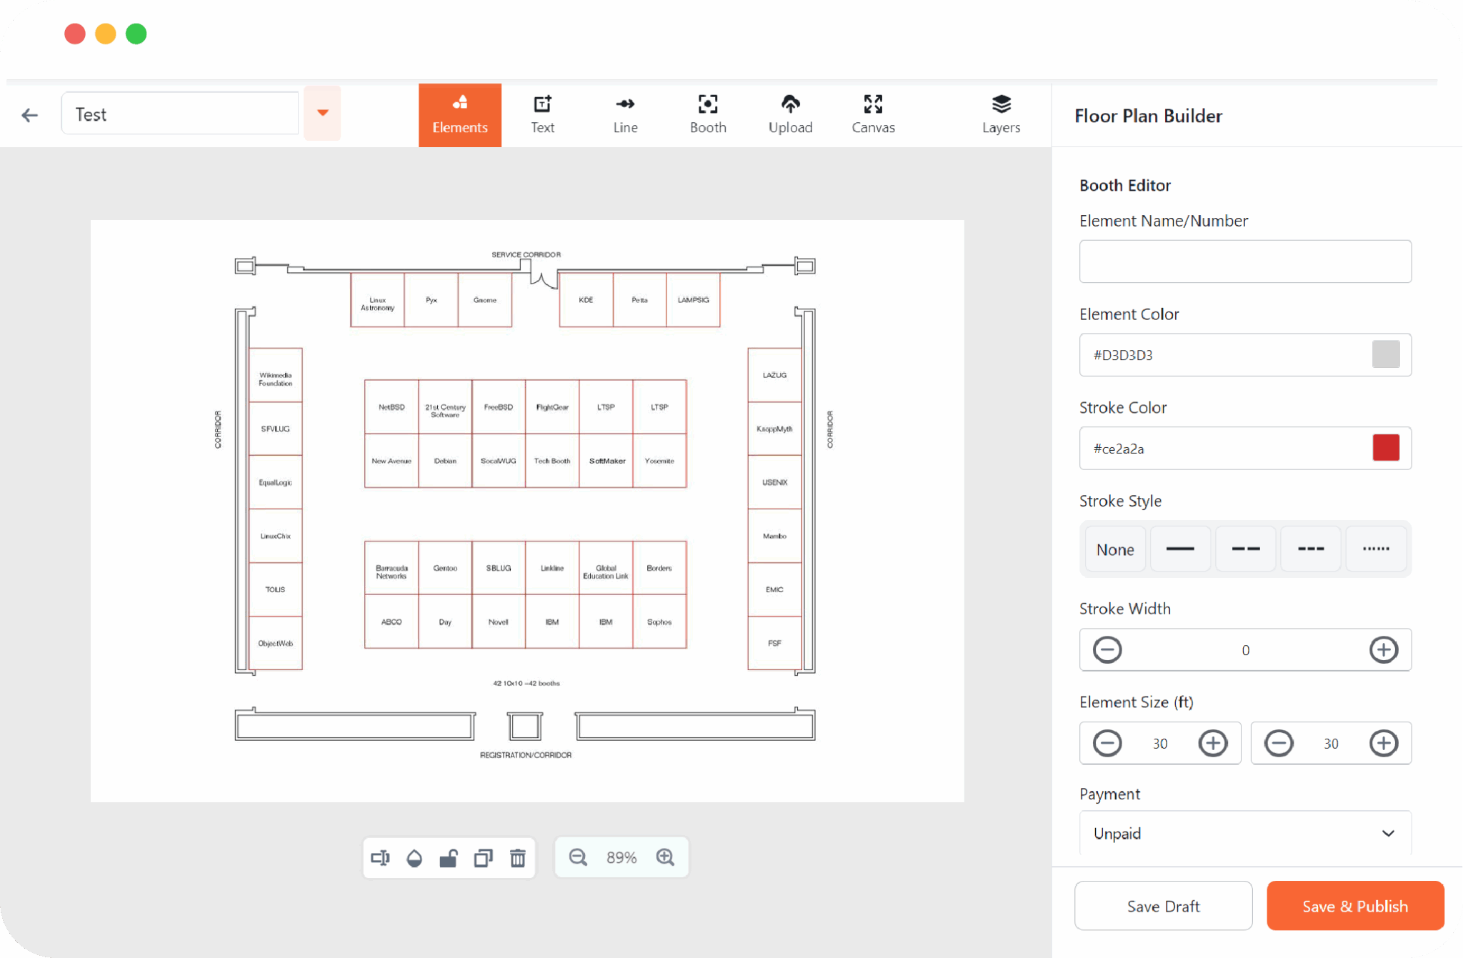Open the red stroke color swatch
The width and height of the screenshot is (1463, 958).
[1386, 448]
